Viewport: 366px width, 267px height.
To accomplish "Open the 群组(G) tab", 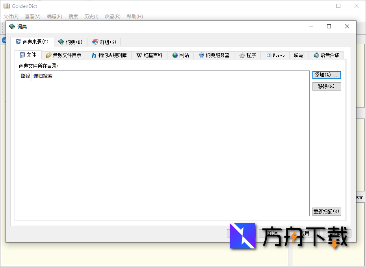I will click(104, 42).
